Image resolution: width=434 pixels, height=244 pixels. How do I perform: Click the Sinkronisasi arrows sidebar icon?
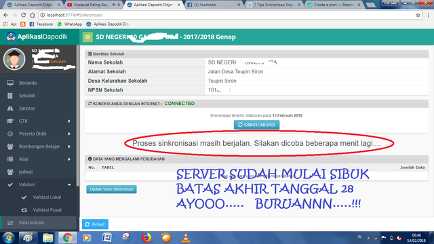click(x=10, y=223)
